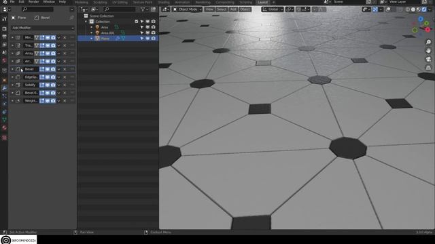
Task: Select rendered viewport shading mode
Action: pyautogui.click(x=424, y=9)
